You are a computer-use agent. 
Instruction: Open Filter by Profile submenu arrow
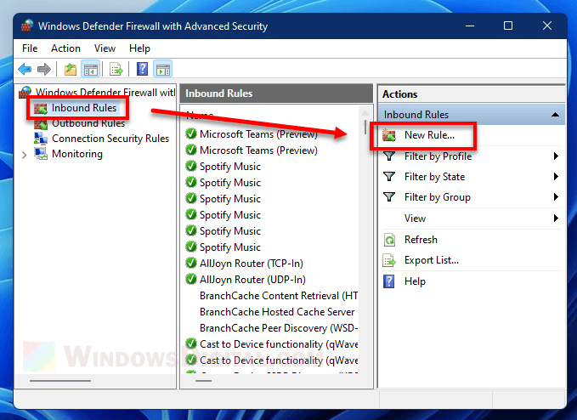[556, 156]
